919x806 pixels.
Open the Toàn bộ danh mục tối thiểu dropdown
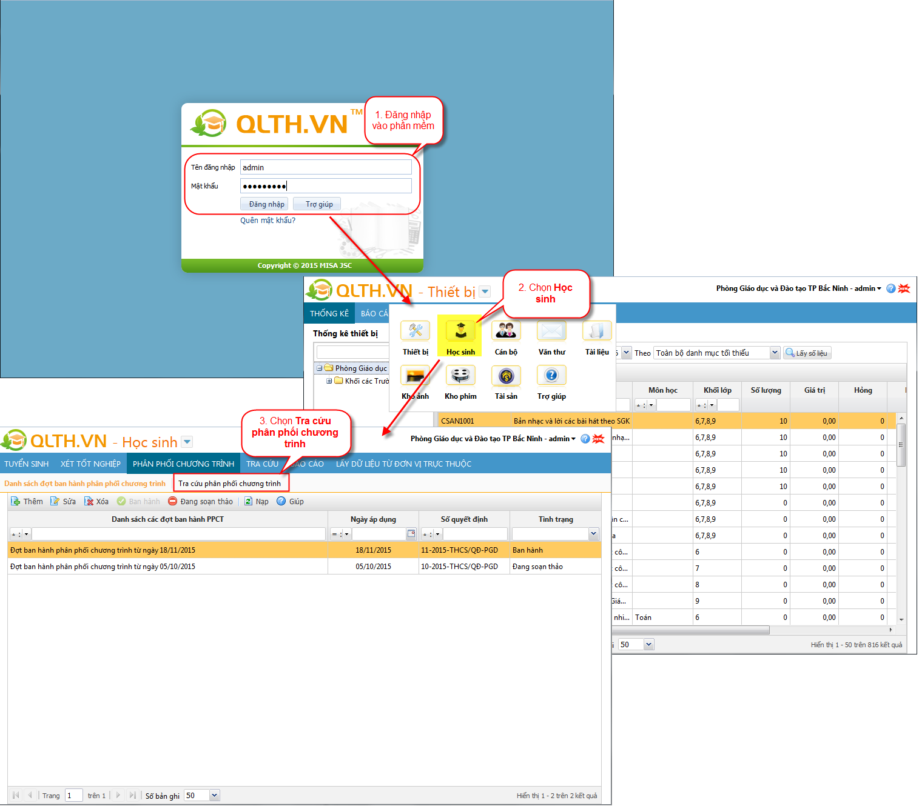click(775, 353)
